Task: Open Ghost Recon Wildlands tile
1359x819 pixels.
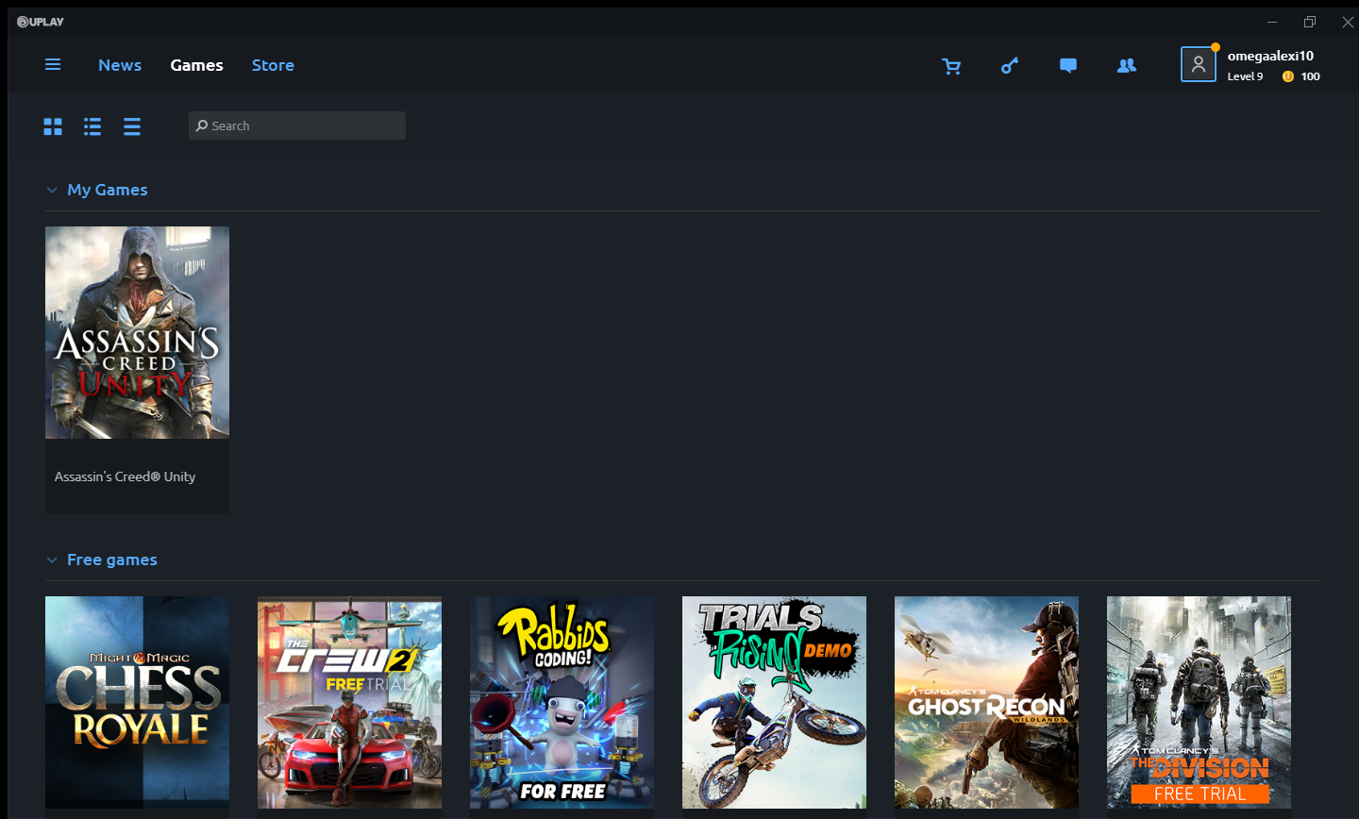Action: (986, 702)
